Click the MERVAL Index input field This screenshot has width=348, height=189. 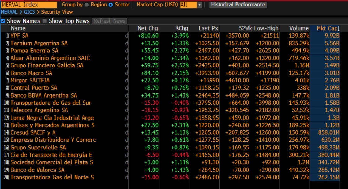coord(29,5)
